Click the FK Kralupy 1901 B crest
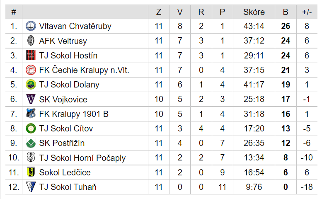Screen dimensions: 322x199 tap(31, 114)
